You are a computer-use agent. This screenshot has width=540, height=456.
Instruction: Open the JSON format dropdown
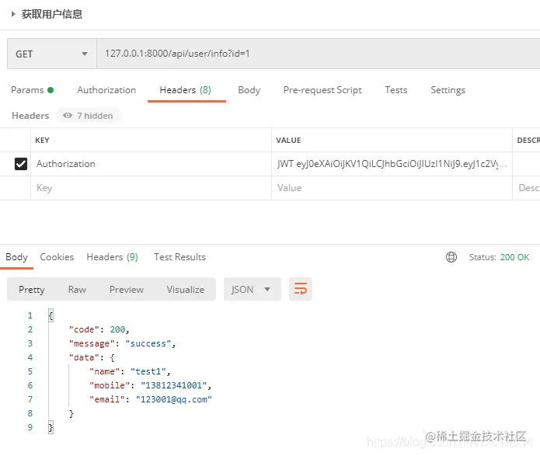[252, 290]
